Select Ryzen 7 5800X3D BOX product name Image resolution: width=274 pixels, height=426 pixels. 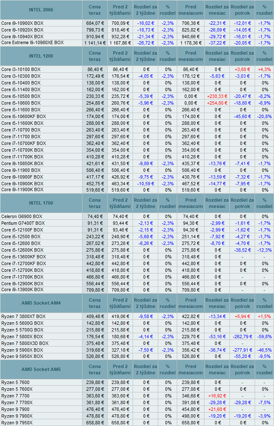[25, 343]
